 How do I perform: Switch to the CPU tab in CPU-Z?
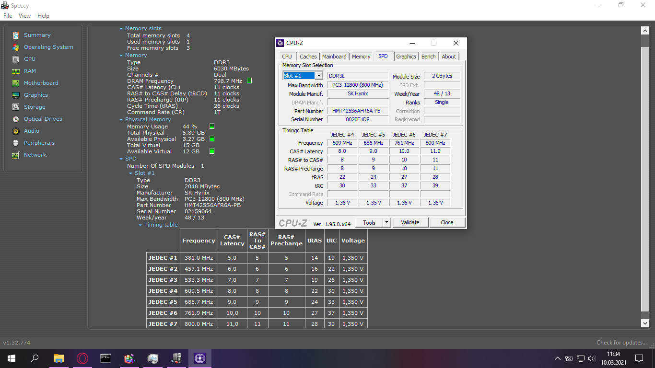(287, 57)
